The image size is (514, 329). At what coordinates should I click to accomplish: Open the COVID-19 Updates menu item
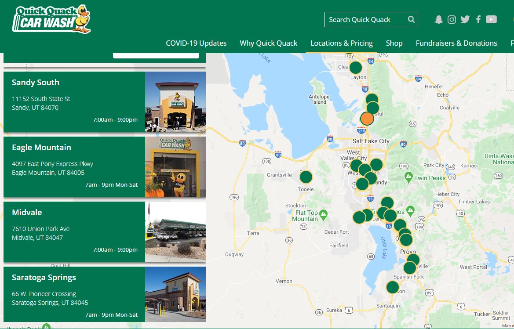tap(196, 43)
